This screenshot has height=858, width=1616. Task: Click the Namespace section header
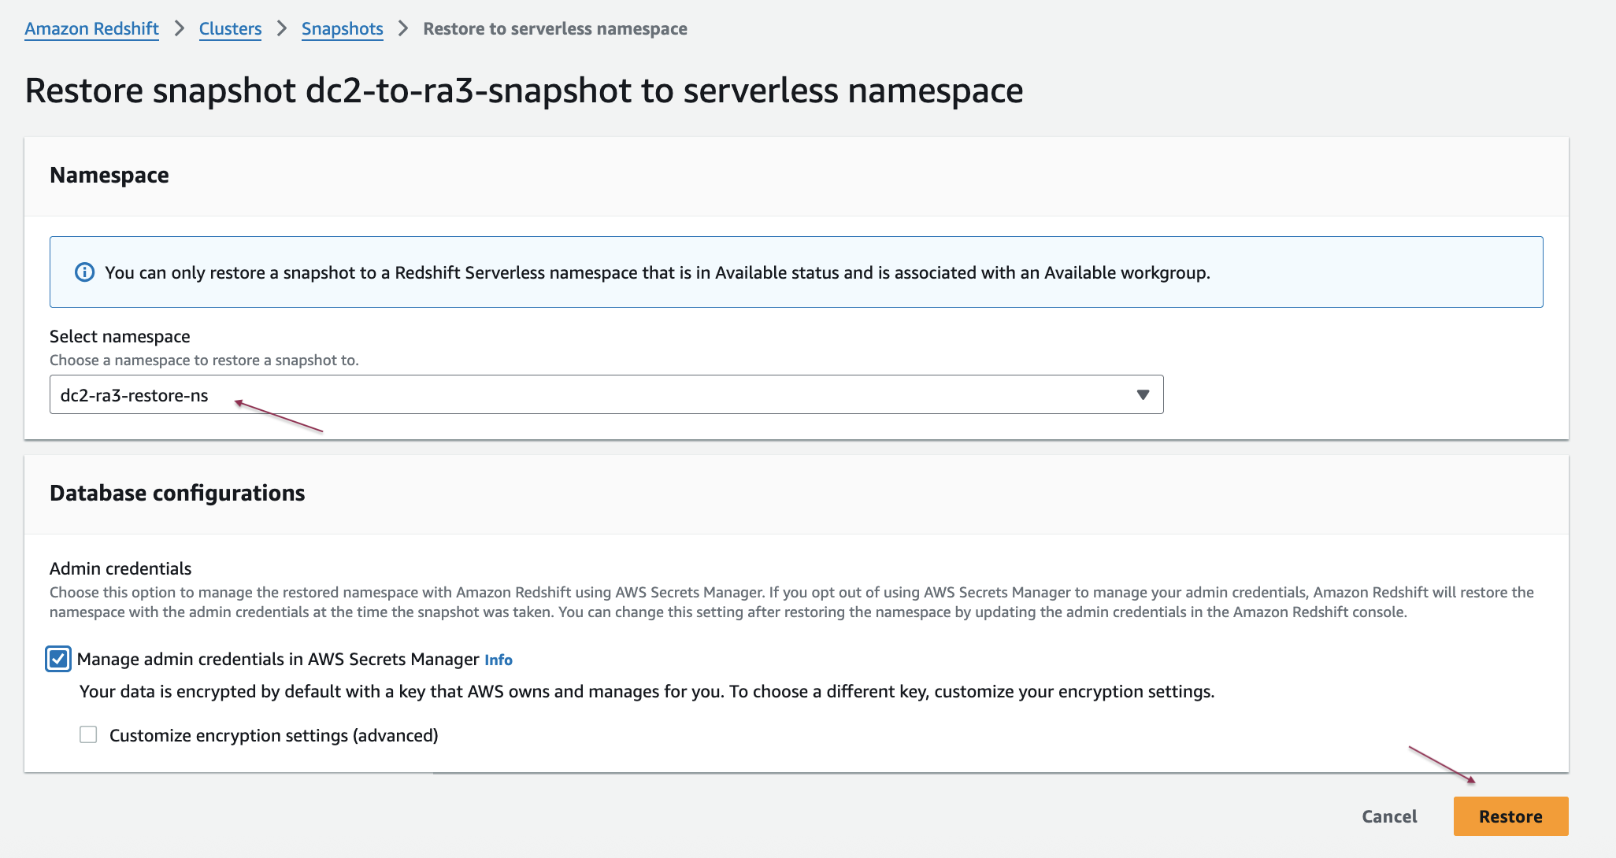coord(109,176)
